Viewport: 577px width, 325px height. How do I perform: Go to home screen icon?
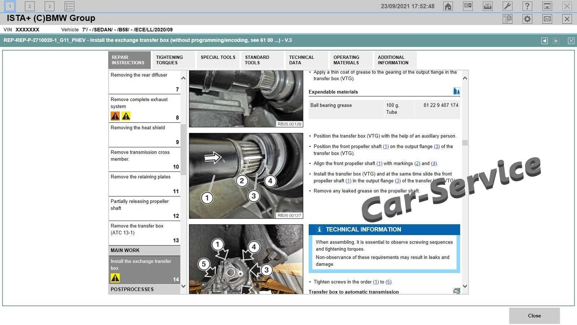[448, 6]
